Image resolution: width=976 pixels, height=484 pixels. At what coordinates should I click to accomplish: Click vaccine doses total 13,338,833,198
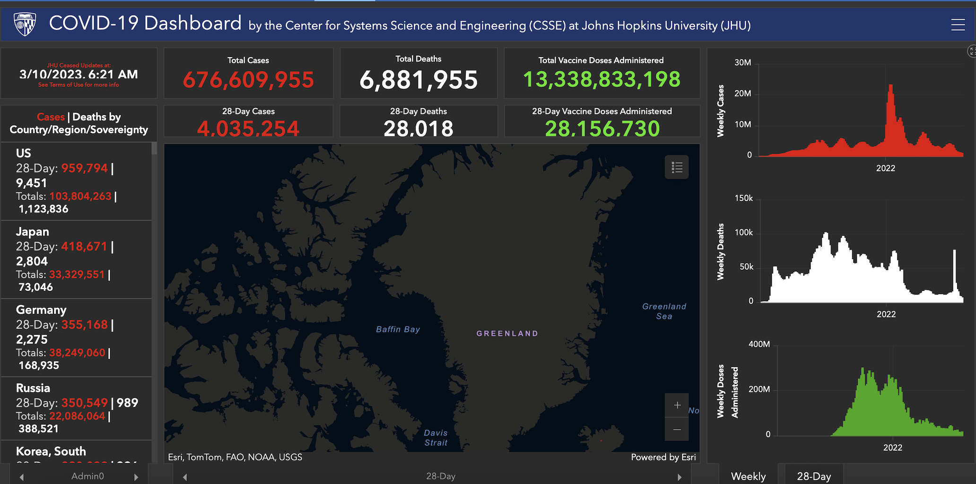click(x=601, y=79)
